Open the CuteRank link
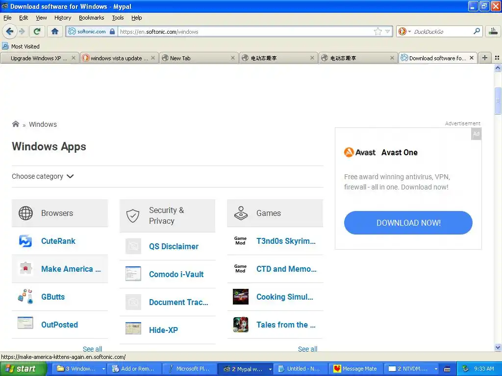 [58, 241]
